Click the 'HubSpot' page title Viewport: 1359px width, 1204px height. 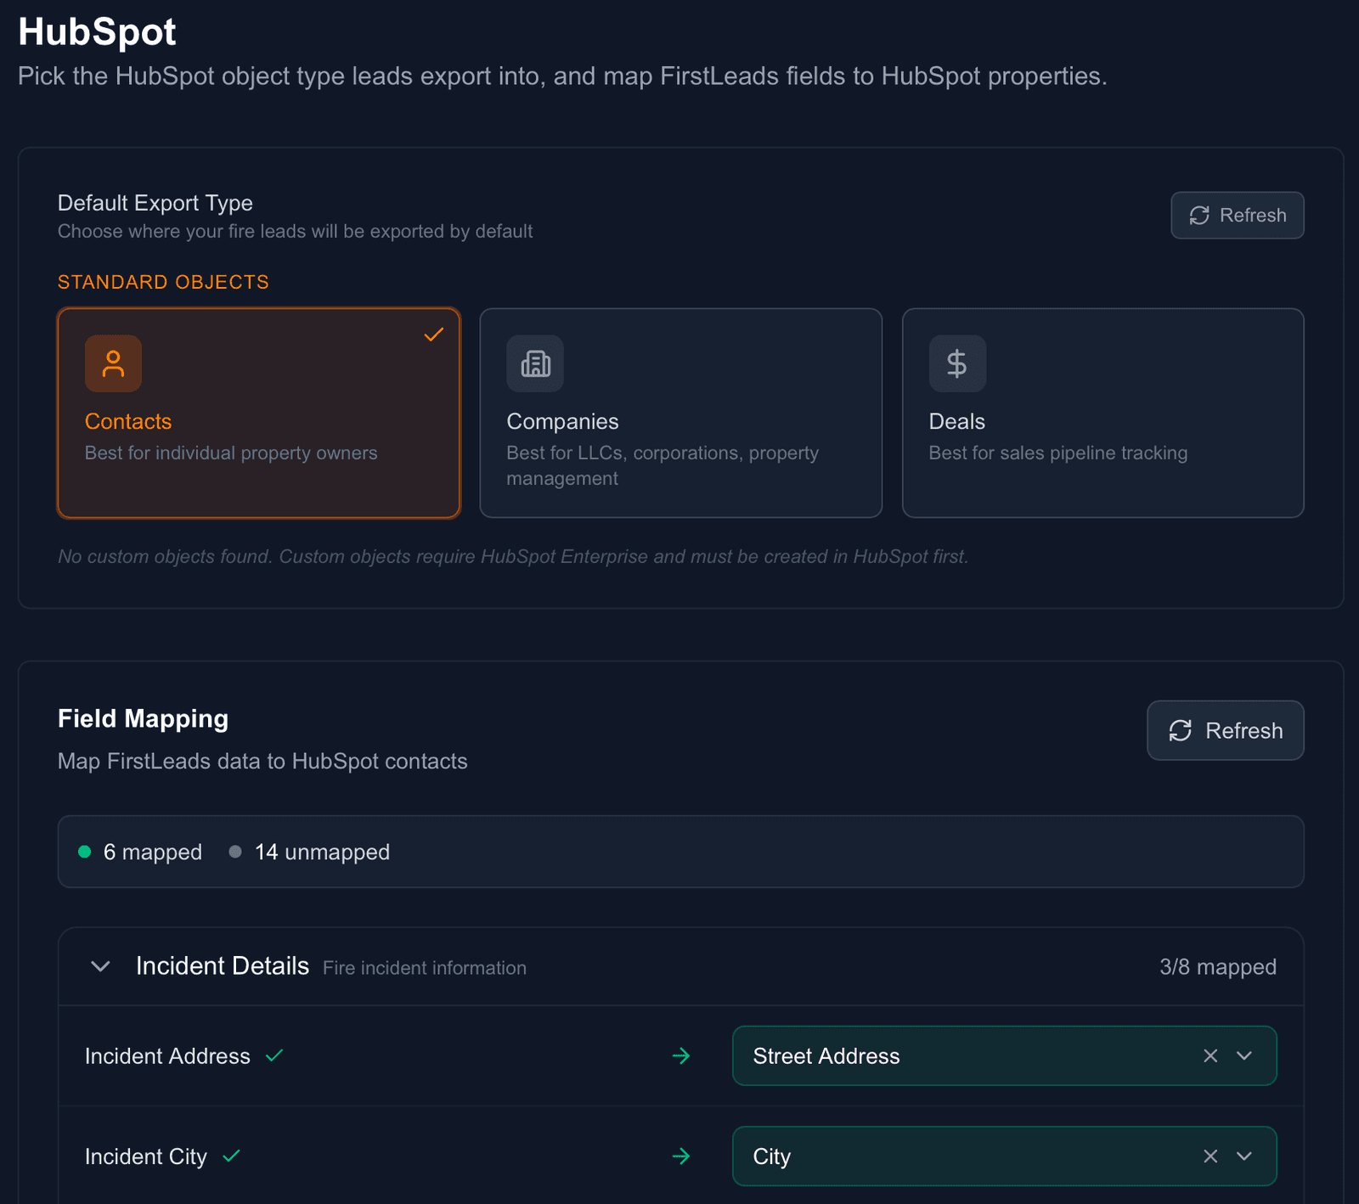(x=97, y=32)
